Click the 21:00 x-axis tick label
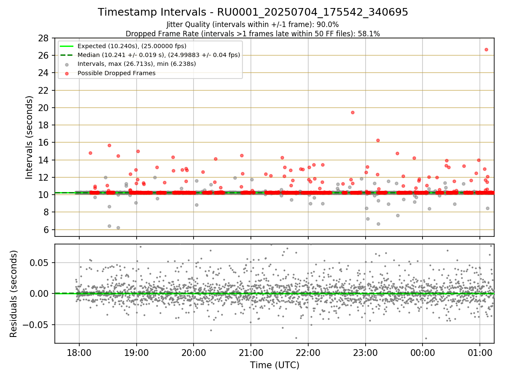The width and height of the screenshot is (506, 380). 251,352
